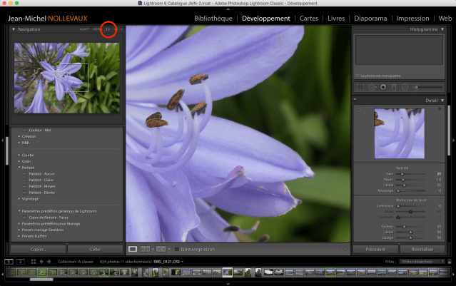The height and width of the screenshot is (286, 456).
Task: Click the missing photo warning icon
Action: coord(357,76)
